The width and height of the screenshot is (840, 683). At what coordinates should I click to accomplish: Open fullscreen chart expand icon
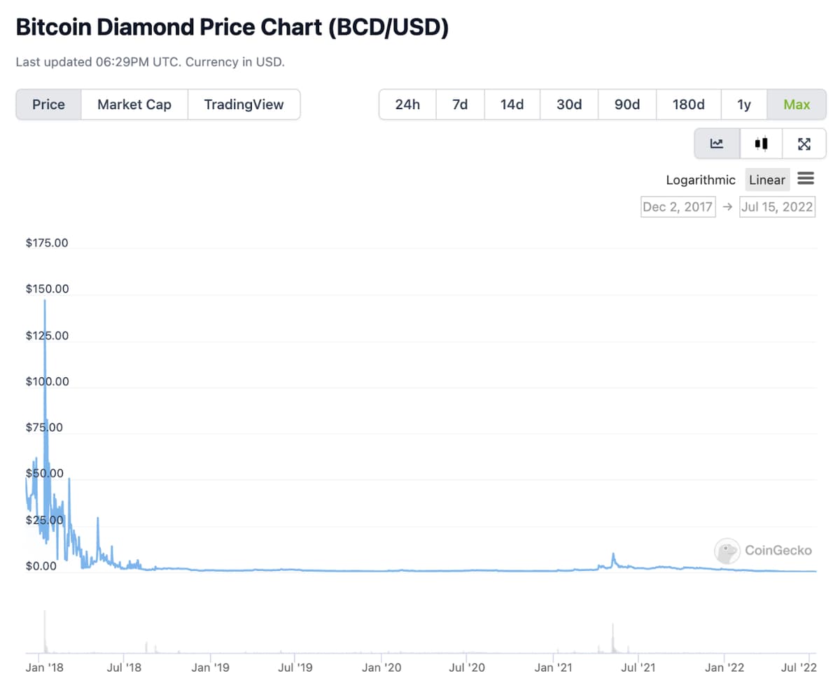click(x=804, y=143)
